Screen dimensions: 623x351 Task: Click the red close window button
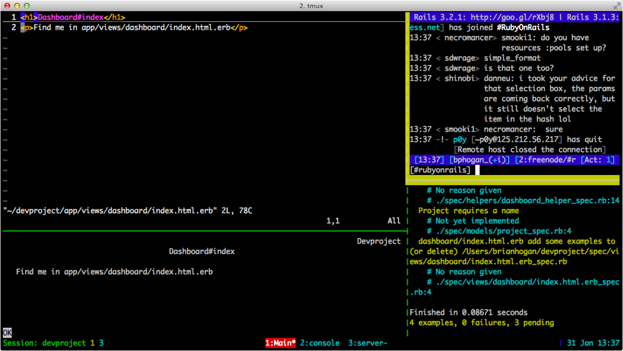point(7,5)
